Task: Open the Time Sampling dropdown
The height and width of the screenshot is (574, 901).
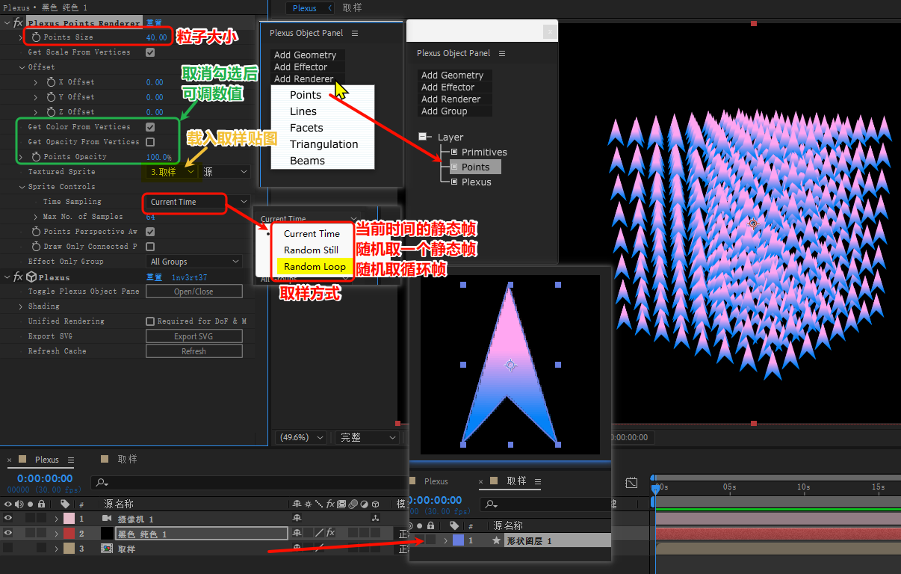Action: tap(198, 202)
